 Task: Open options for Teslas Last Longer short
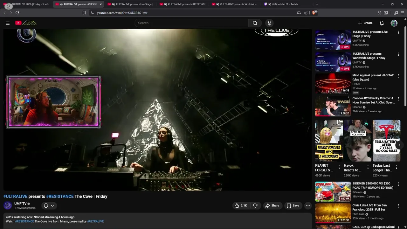click(397, 167)
